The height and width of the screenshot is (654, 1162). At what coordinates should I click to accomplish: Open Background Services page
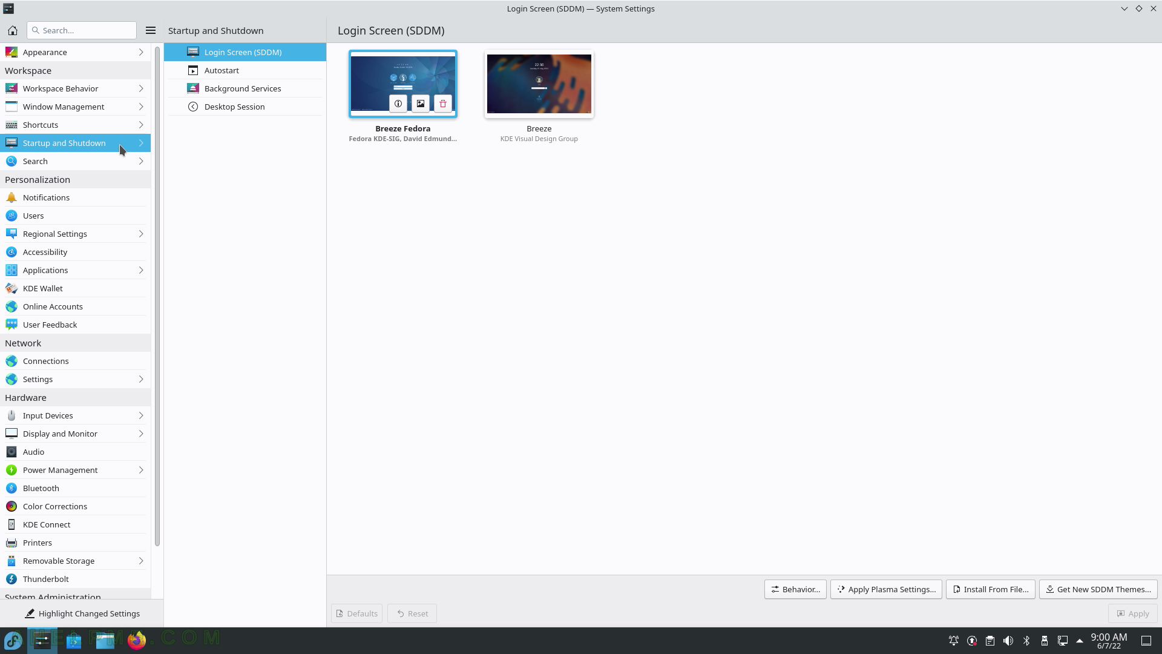pyautogui.click(x=245, y=88)
